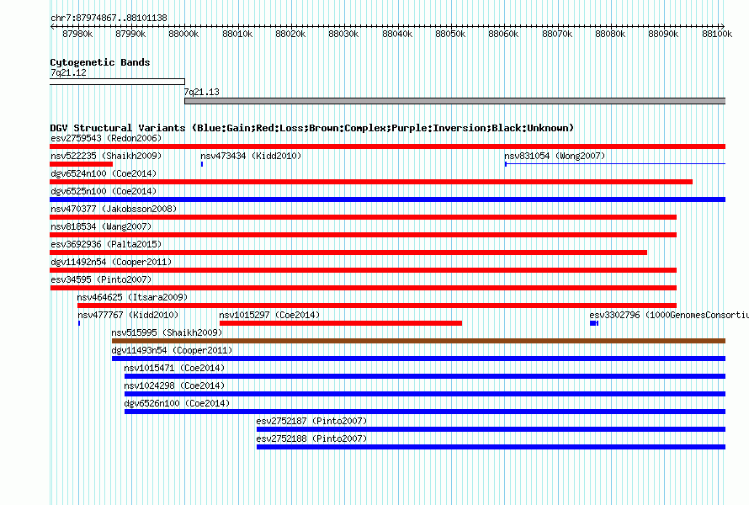Click the nsv818534 (Wang2007) label
Viewport: 749px width, 505px height.
coord(101,226)
